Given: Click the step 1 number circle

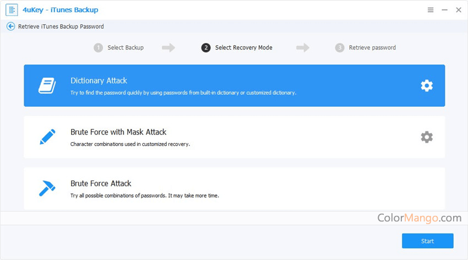Looking at the screenshot, I should tap(98, 48).
